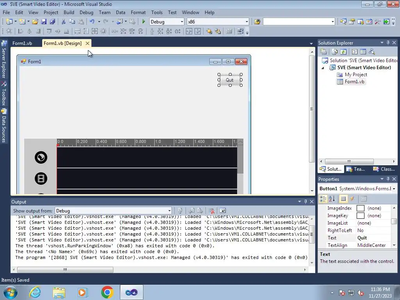Click Tab Order layout icon

coord(240,31)
